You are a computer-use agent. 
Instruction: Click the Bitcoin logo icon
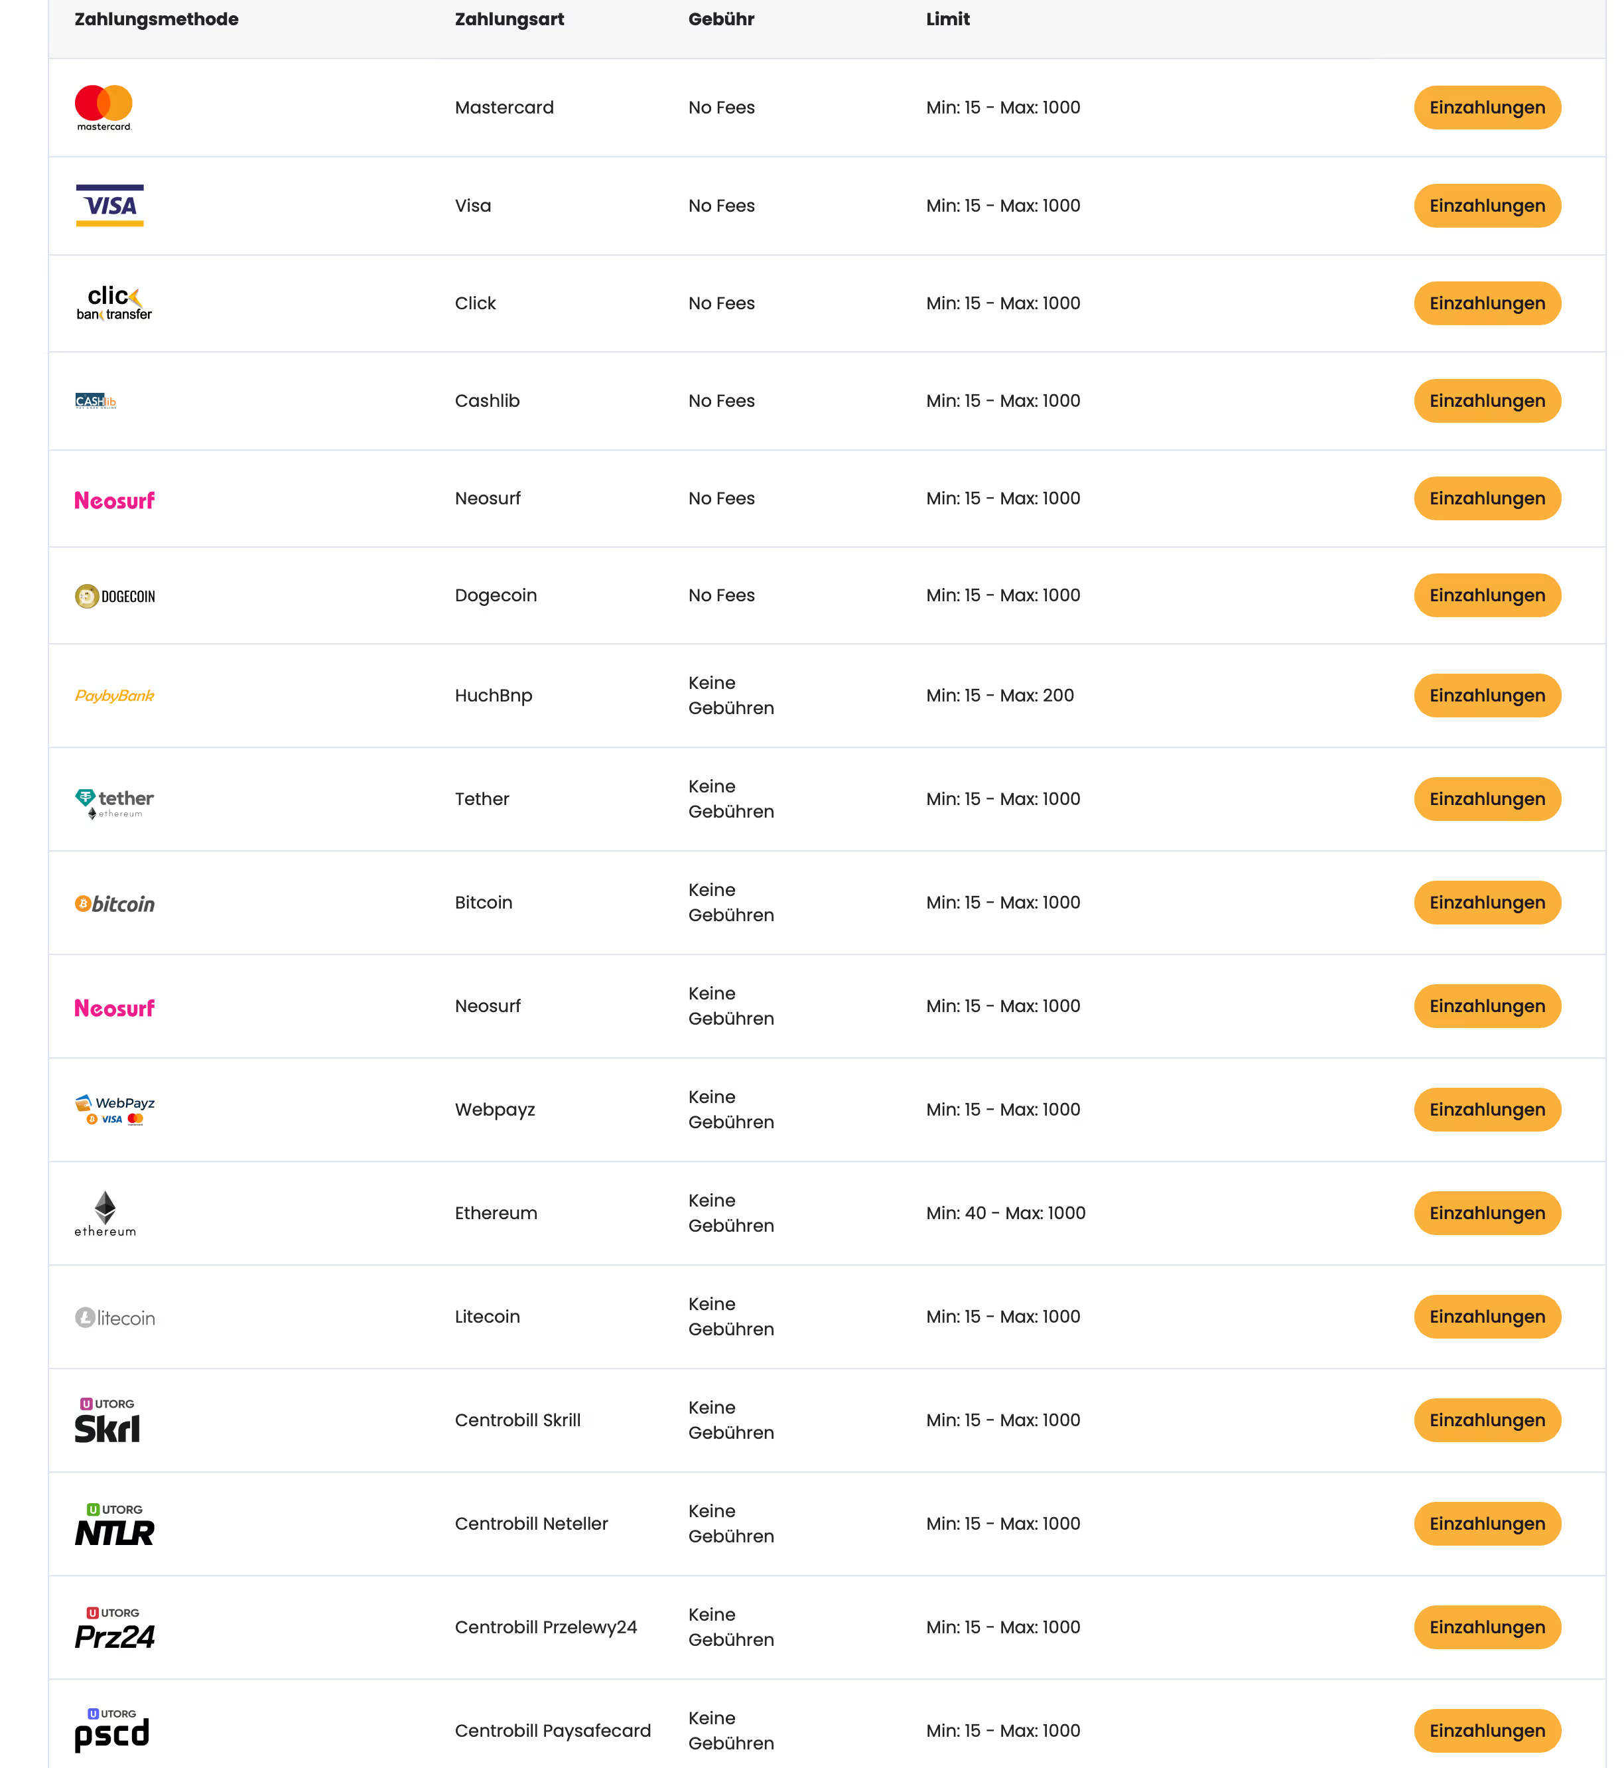click(x=114, y=904)
